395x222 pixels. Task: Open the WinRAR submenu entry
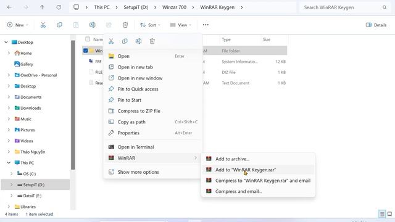(x=152, y=158)
